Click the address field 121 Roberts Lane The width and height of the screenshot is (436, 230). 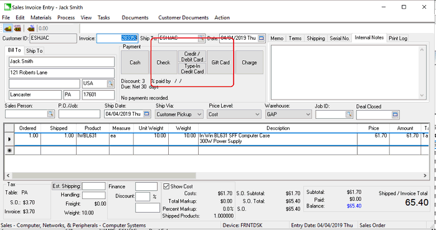click(x=62, y=73)
